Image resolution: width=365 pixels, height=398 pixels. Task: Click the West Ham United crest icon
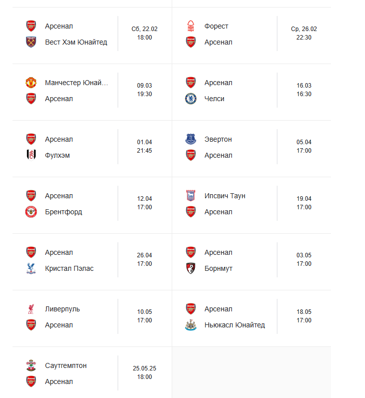[x=31, y=42]
